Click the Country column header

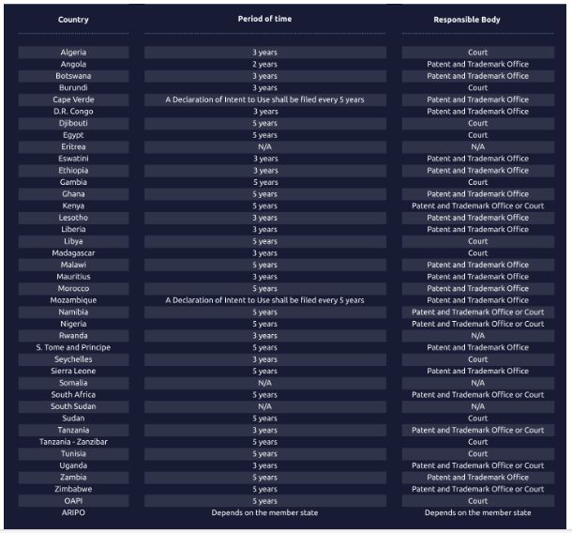tap(73, 20)
